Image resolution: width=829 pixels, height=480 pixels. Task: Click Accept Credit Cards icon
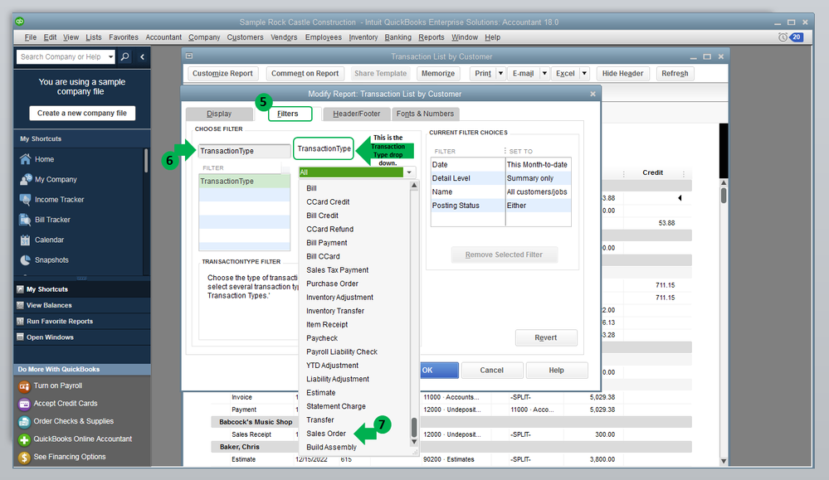[x=24, y=404]
